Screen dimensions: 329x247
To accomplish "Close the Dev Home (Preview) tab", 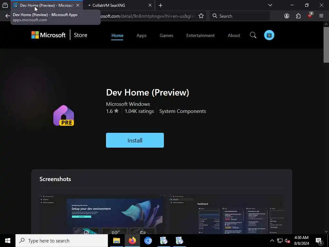I will tap(78, 5).
